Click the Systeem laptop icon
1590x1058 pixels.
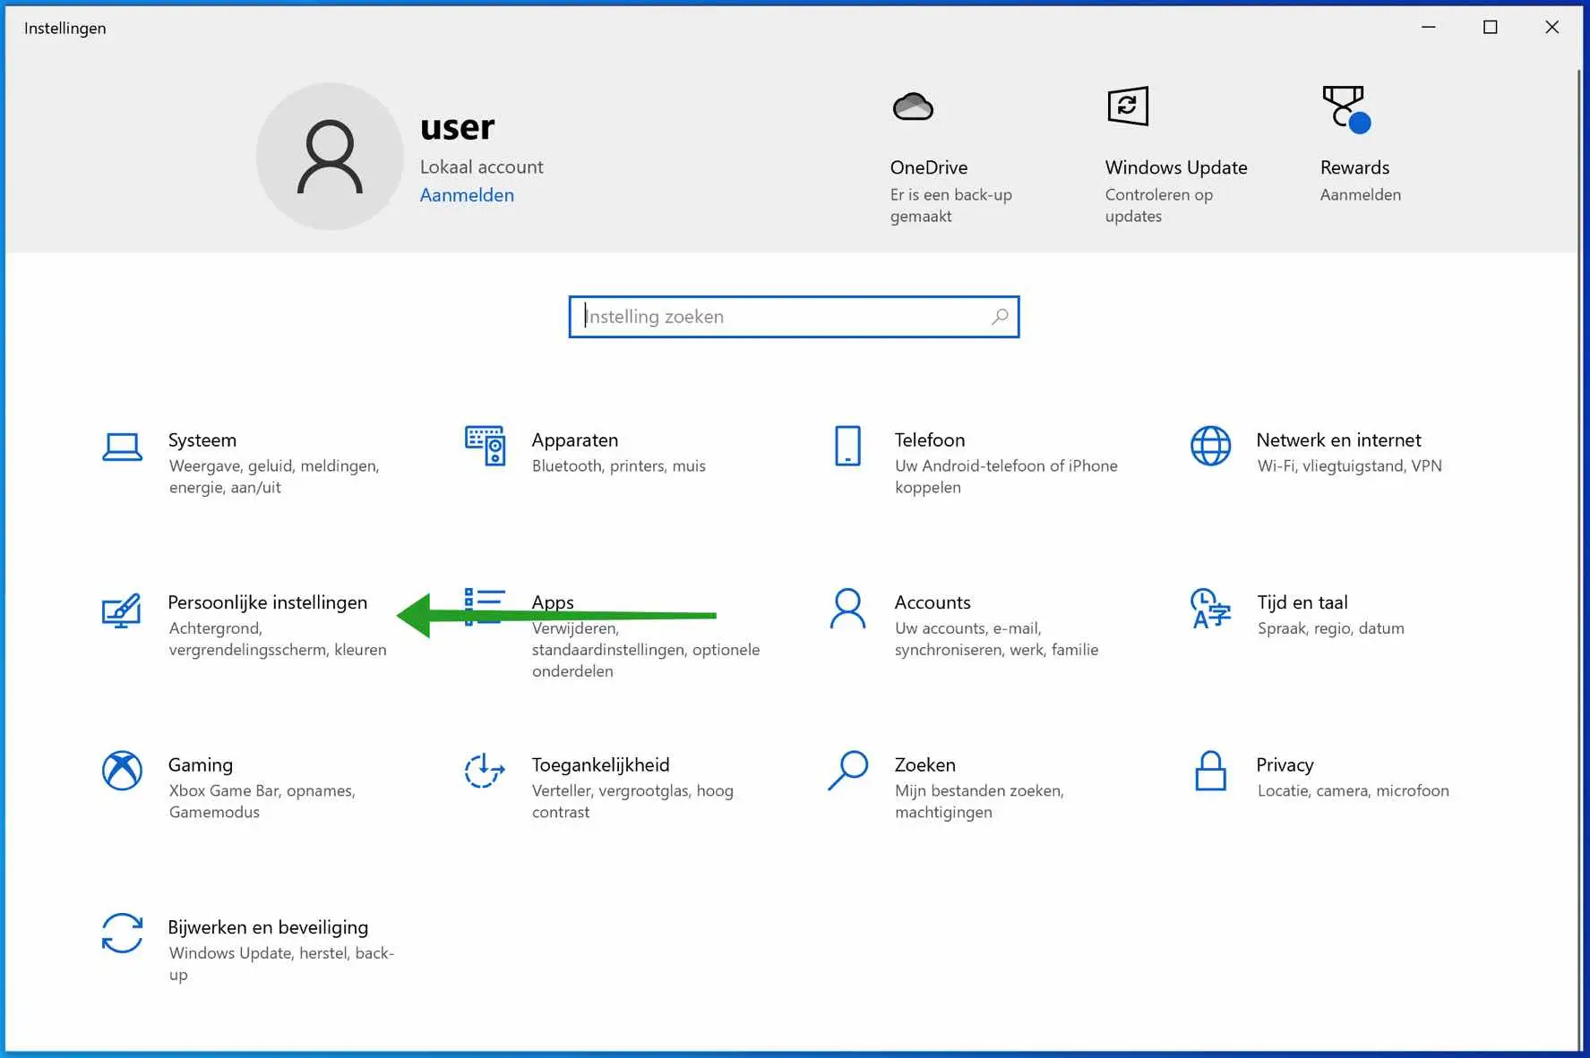coord(122,447)
